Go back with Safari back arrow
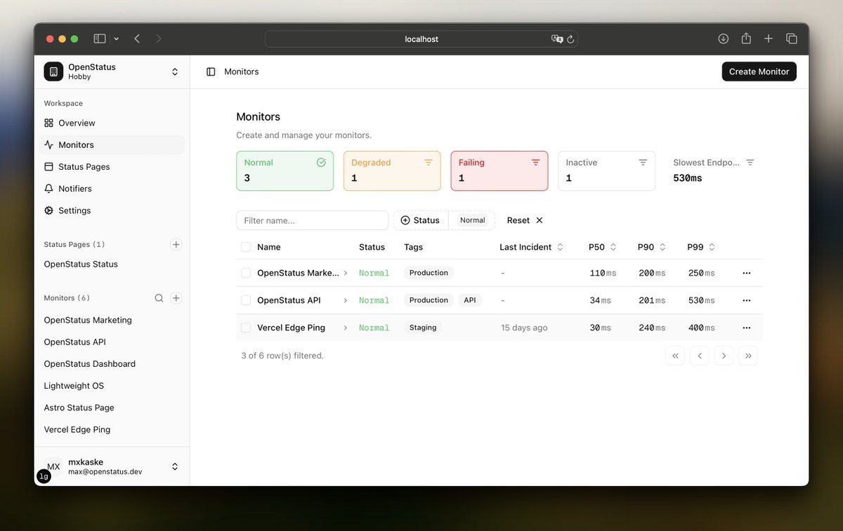Screen dimensions: 843x531 coord(137,39)
